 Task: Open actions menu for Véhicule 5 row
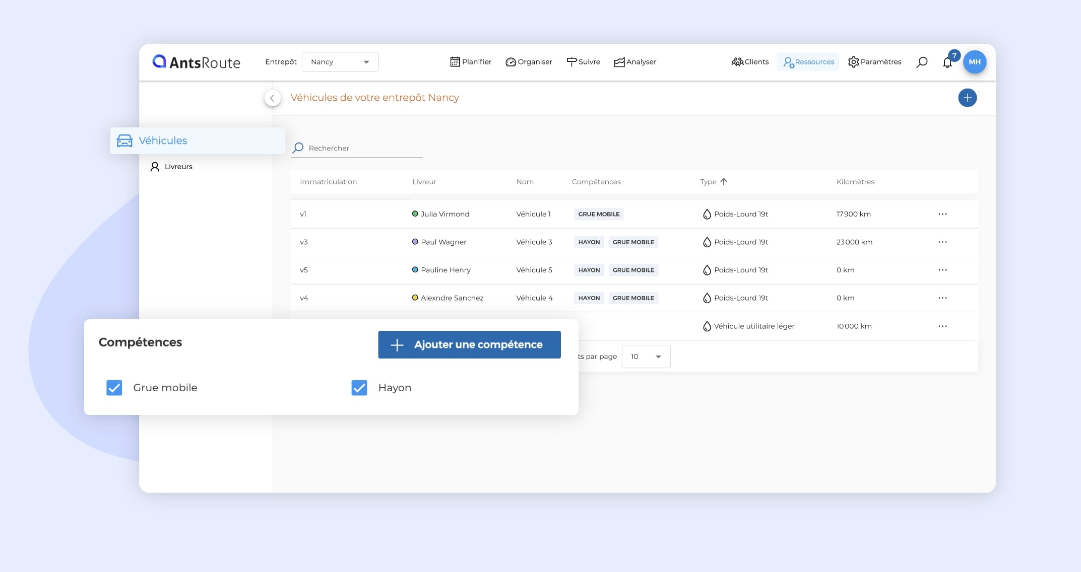(x=942, y=270)
